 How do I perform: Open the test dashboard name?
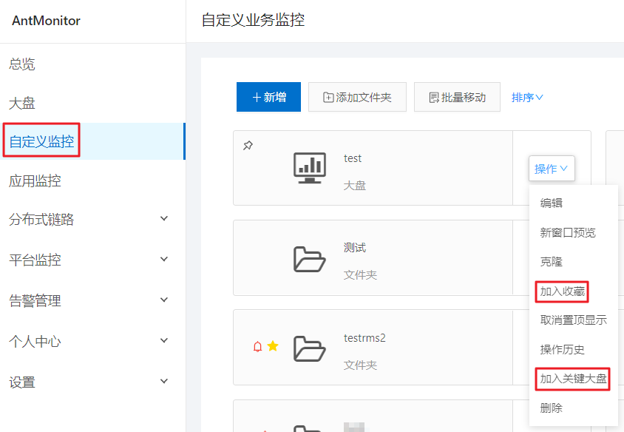353,158
